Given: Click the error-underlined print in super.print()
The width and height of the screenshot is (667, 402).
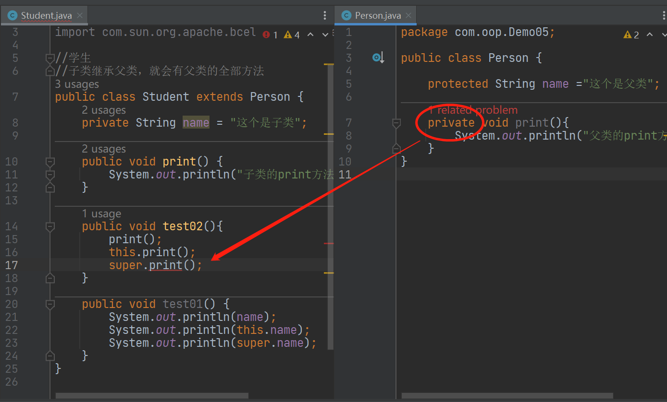Looking at the screenshot, I should point(166,265).
